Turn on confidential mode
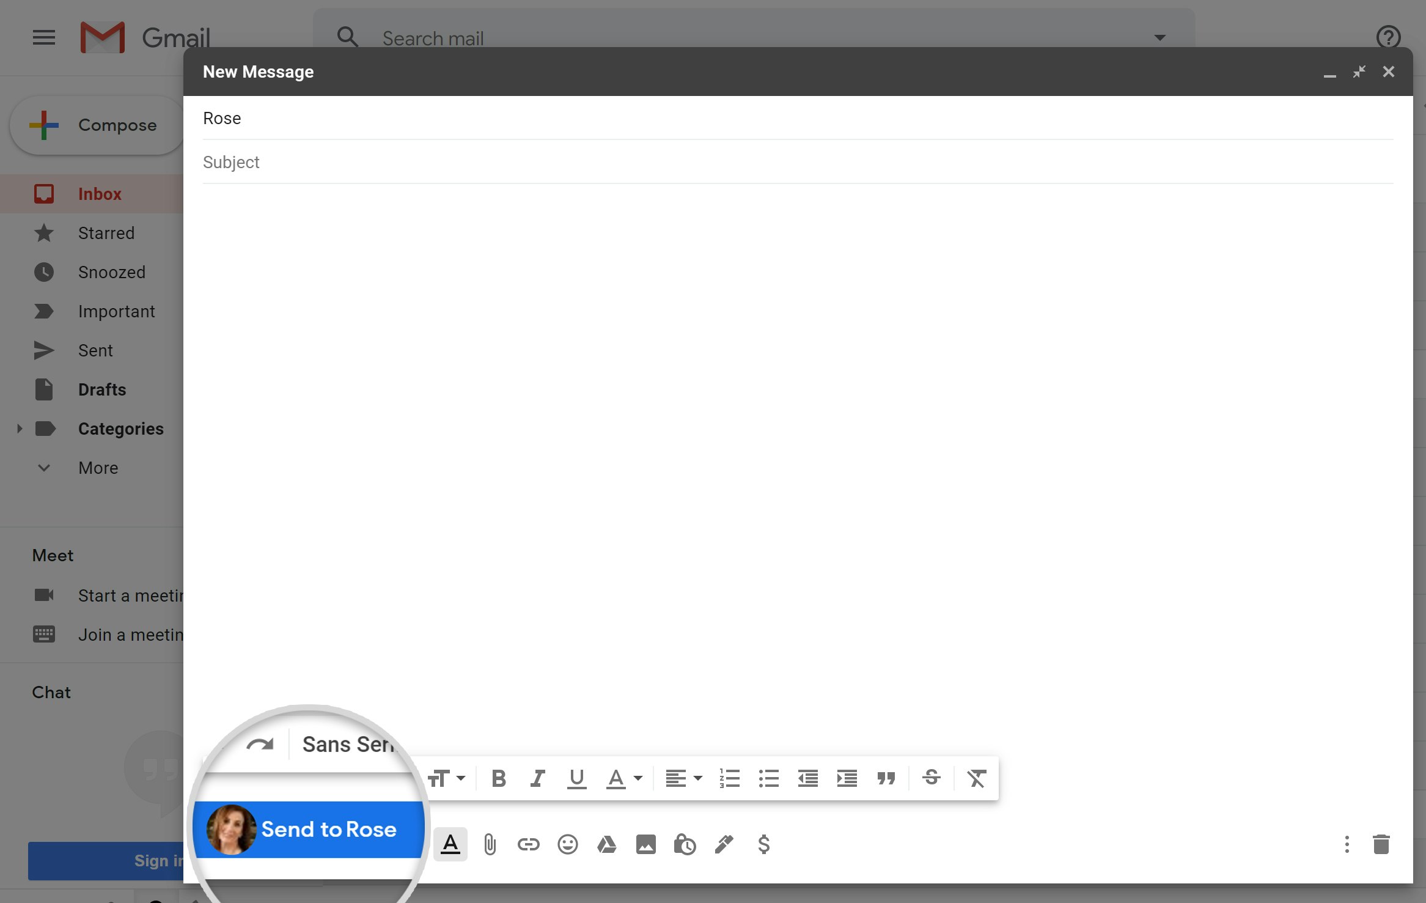Image resolution: width=1426 pixels, height=903 pixels. point(685,844)
